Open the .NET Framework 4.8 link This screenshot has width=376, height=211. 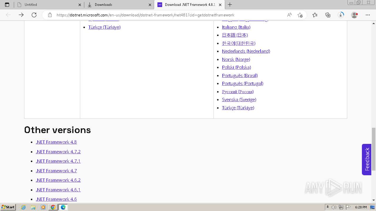56,142
